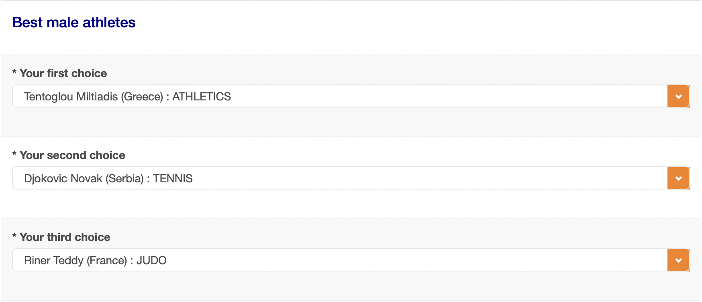Click the TENNIS text in second selection
702x302 pixels.
click(x=173, y=179)
